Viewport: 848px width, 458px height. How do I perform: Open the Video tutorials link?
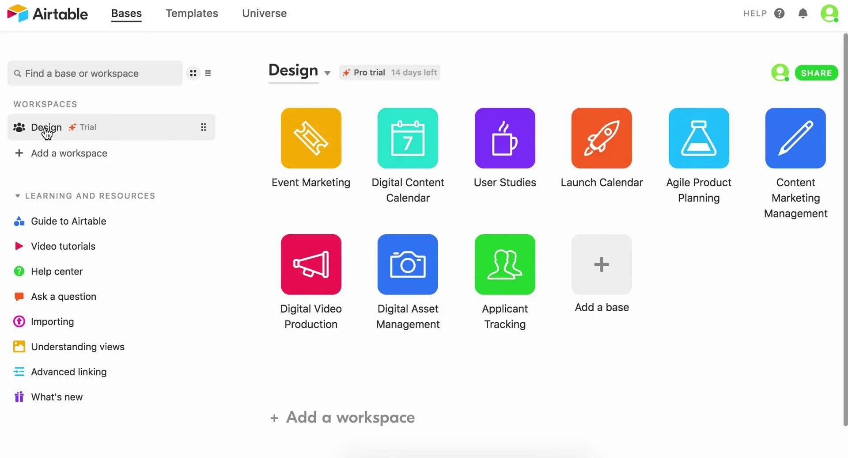click(x=63, y=246)
